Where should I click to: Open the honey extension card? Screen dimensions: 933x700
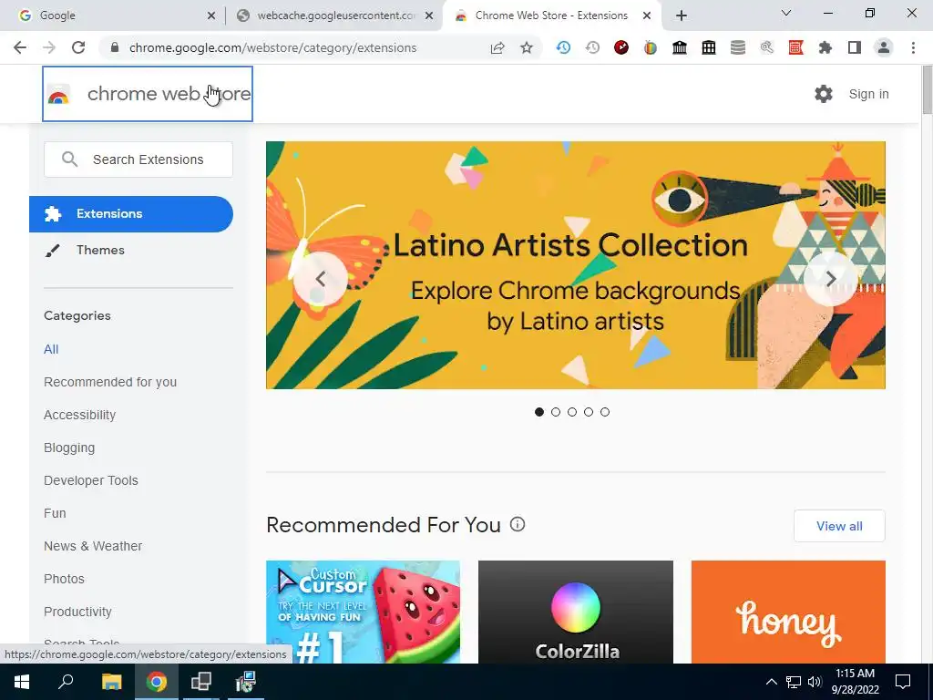788,612
